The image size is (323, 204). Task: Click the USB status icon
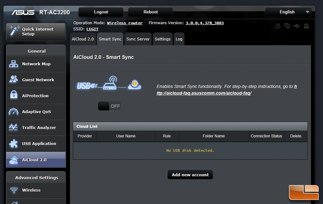297,26
